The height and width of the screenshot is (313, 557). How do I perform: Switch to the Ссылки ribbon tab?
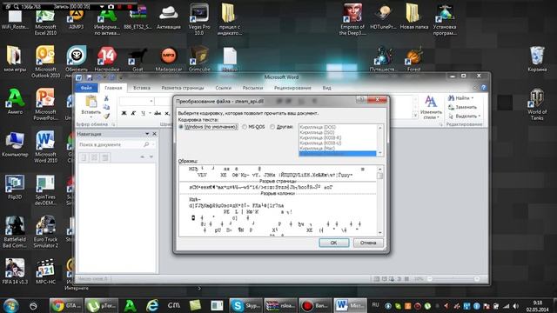[x=224, y=88]
